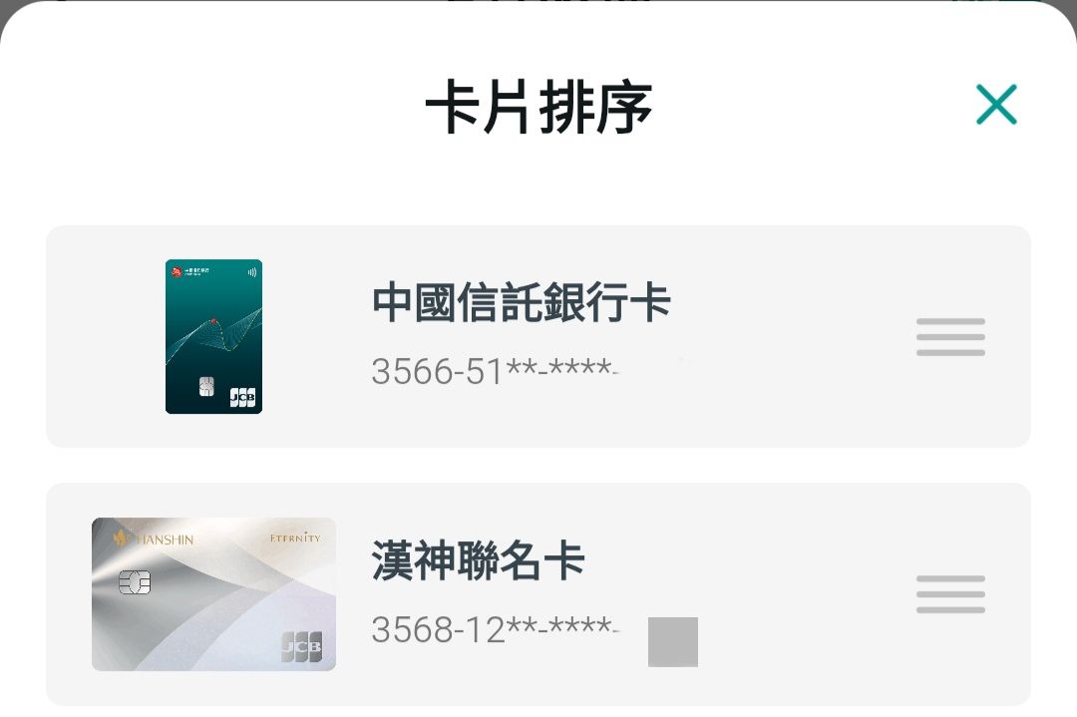Click gray square beside 3568-12 number
The width and height of the screenshot is (1077, 717).
click(673, 642)
